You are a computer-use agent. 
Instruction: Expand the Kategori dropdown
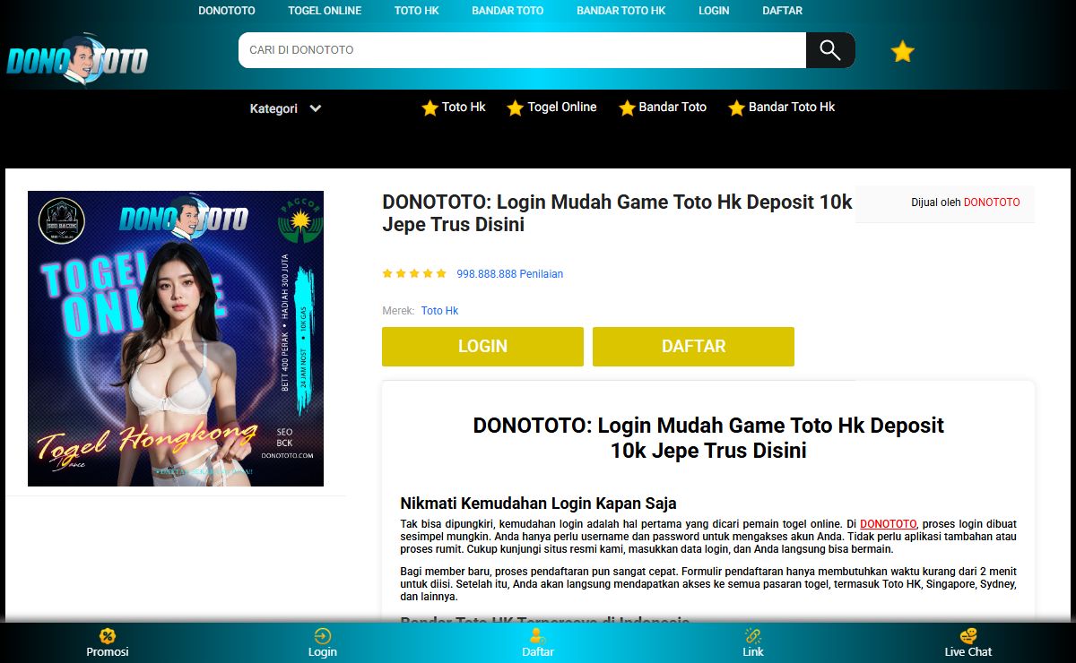click(285, 108)
